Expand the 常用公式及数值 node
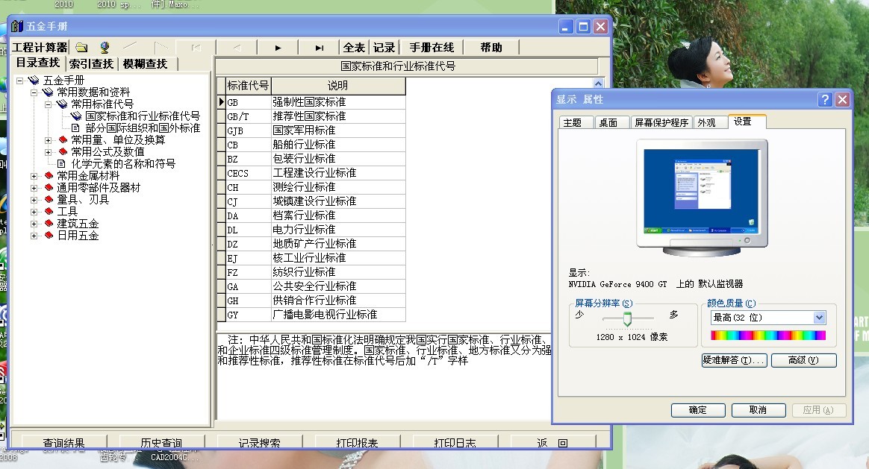Image resolution: width=869 pixels, height=469 pixels. tap(49, 151)
